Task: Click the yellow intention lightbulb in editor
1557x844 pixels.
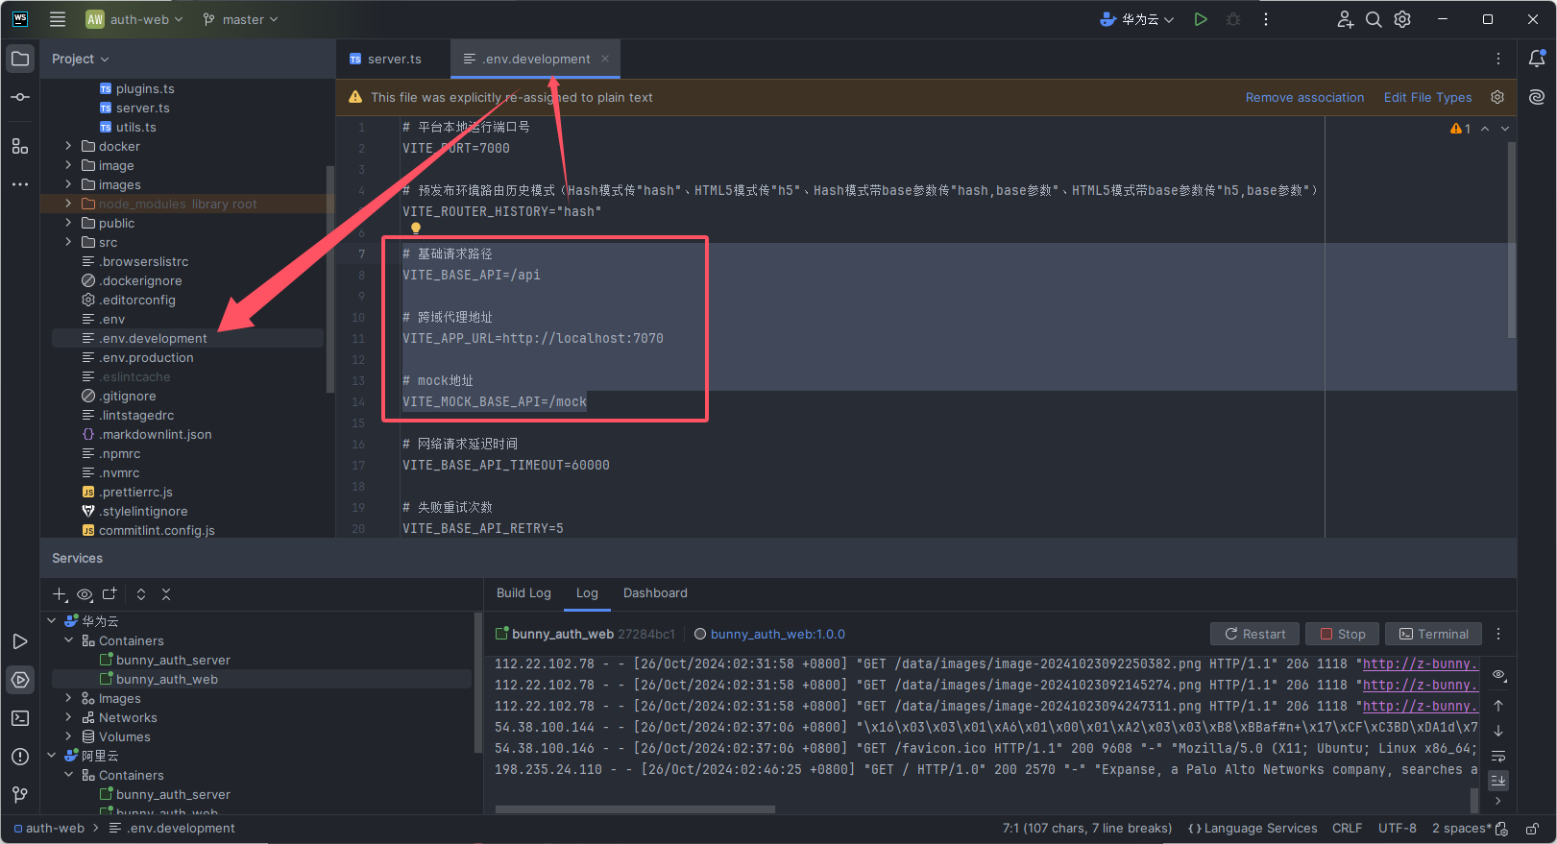Action: [x=416, y=229]
